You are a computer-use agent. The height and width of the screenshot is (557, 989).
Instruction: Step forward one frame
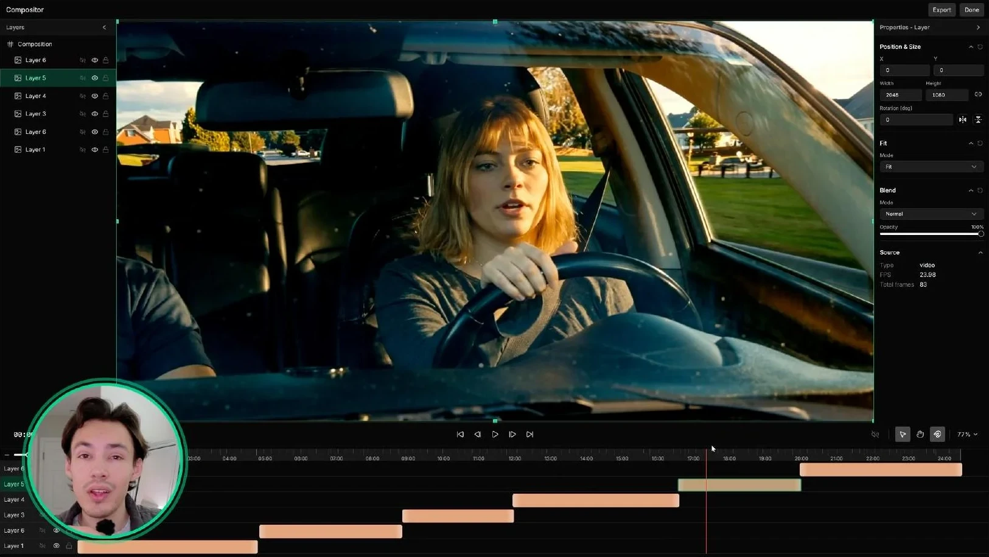[x=512, y=435]
